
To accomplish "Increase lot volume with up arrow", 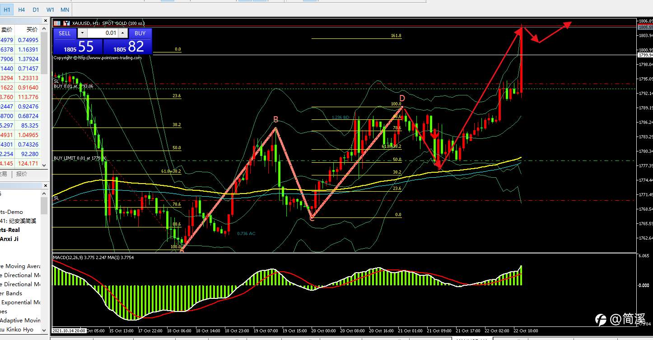I will point(123,33).
